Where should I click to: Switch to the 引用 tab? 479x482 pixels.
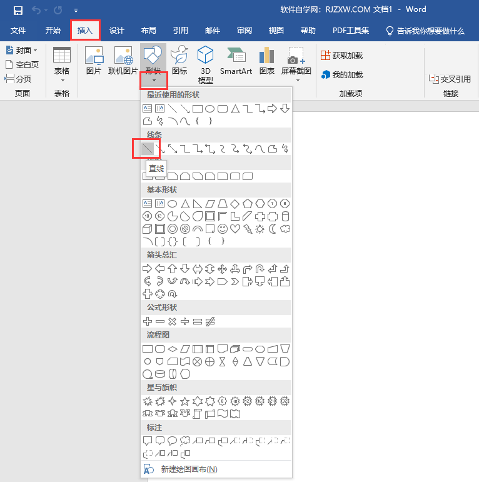[181, 31]
